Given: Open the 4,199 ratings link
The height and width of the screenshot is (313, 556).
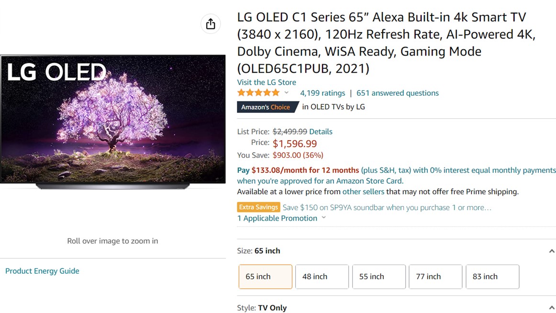Looking at the screenshot, I should click(x=322, y=93).
